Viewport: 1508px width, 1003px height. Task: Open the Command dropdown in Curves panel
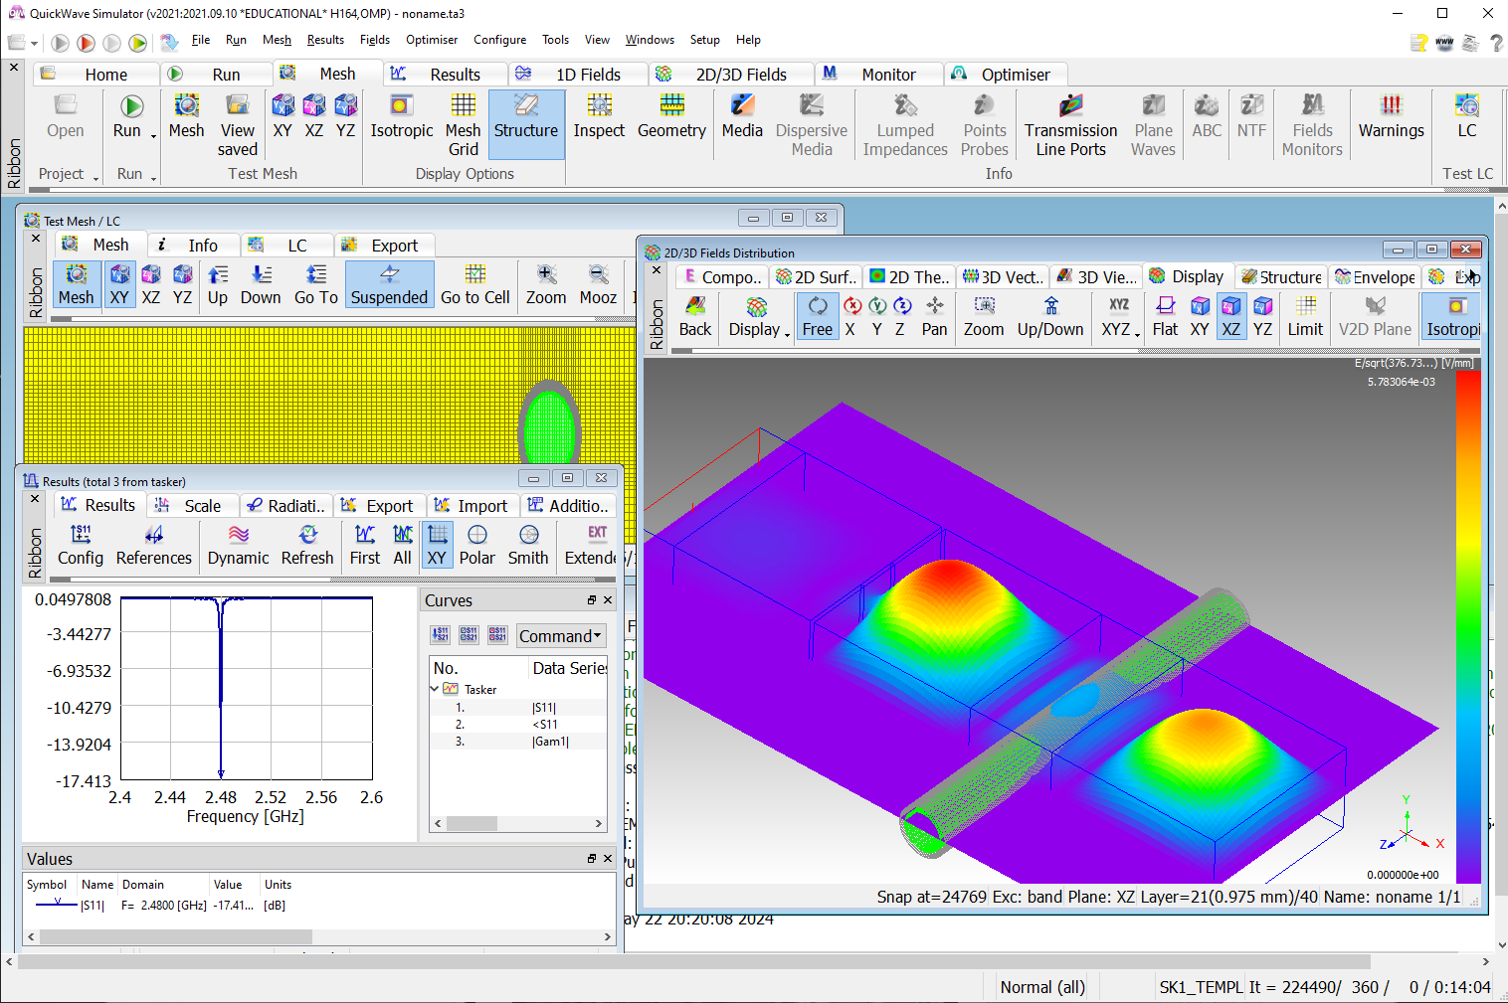pyautogui.click(x=561, y=636)
